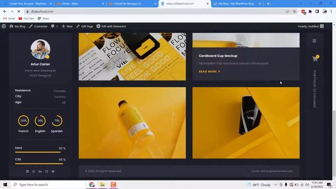The image size is (336, 189).
Task: Open a new browser tab
Action: point(268,4)
